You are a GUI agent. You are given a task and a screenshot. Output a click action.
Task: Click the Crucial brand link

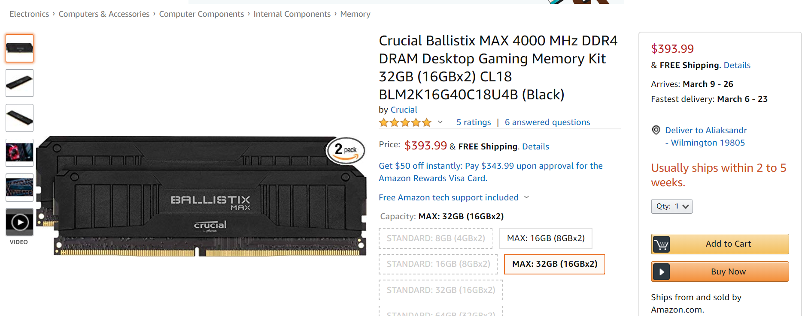pos(404,110)
